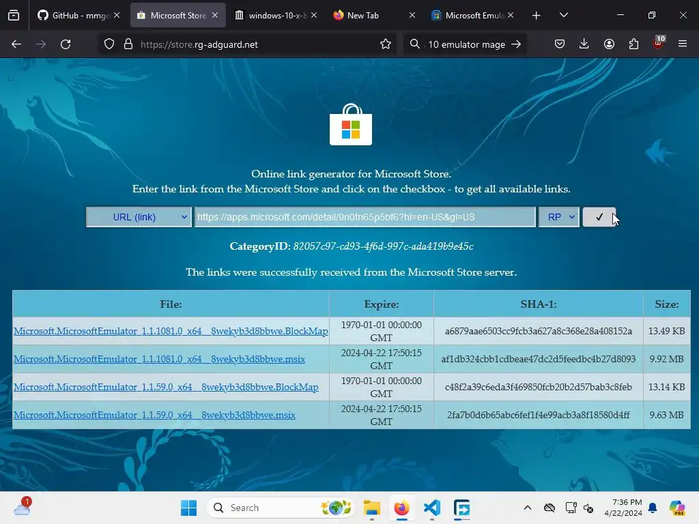Click the 13.14 KB size cell
Image resolution: width=699 pixels, height=524 pixels.
click(666, 388)
